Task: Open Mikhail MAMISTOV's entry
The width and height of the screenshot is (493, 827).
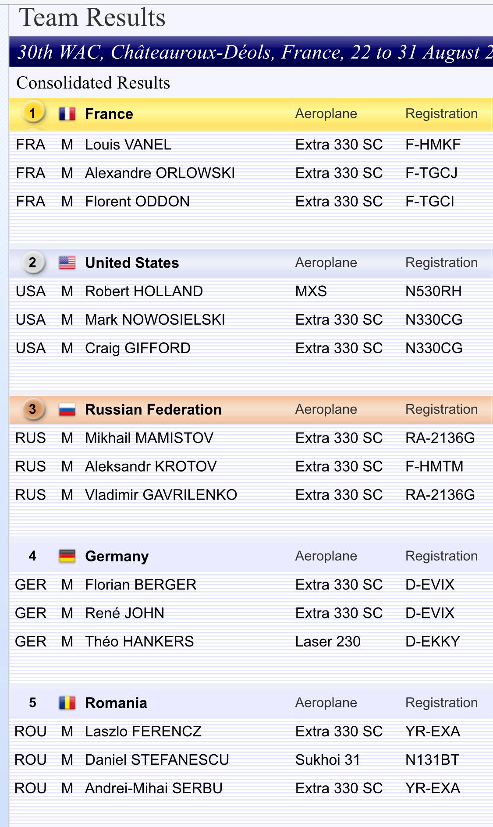Action: [x=149, y=438]
